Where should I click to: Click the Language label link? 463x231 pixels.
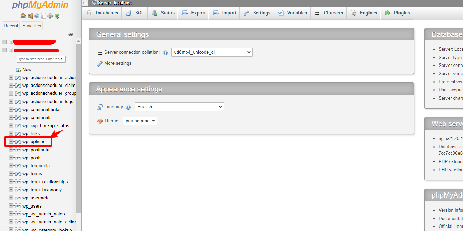pyautogui.click(x=114, y=107)
